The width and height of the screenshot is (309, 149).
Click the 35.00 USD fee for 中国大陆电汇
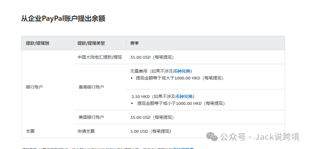pos(140,57)
